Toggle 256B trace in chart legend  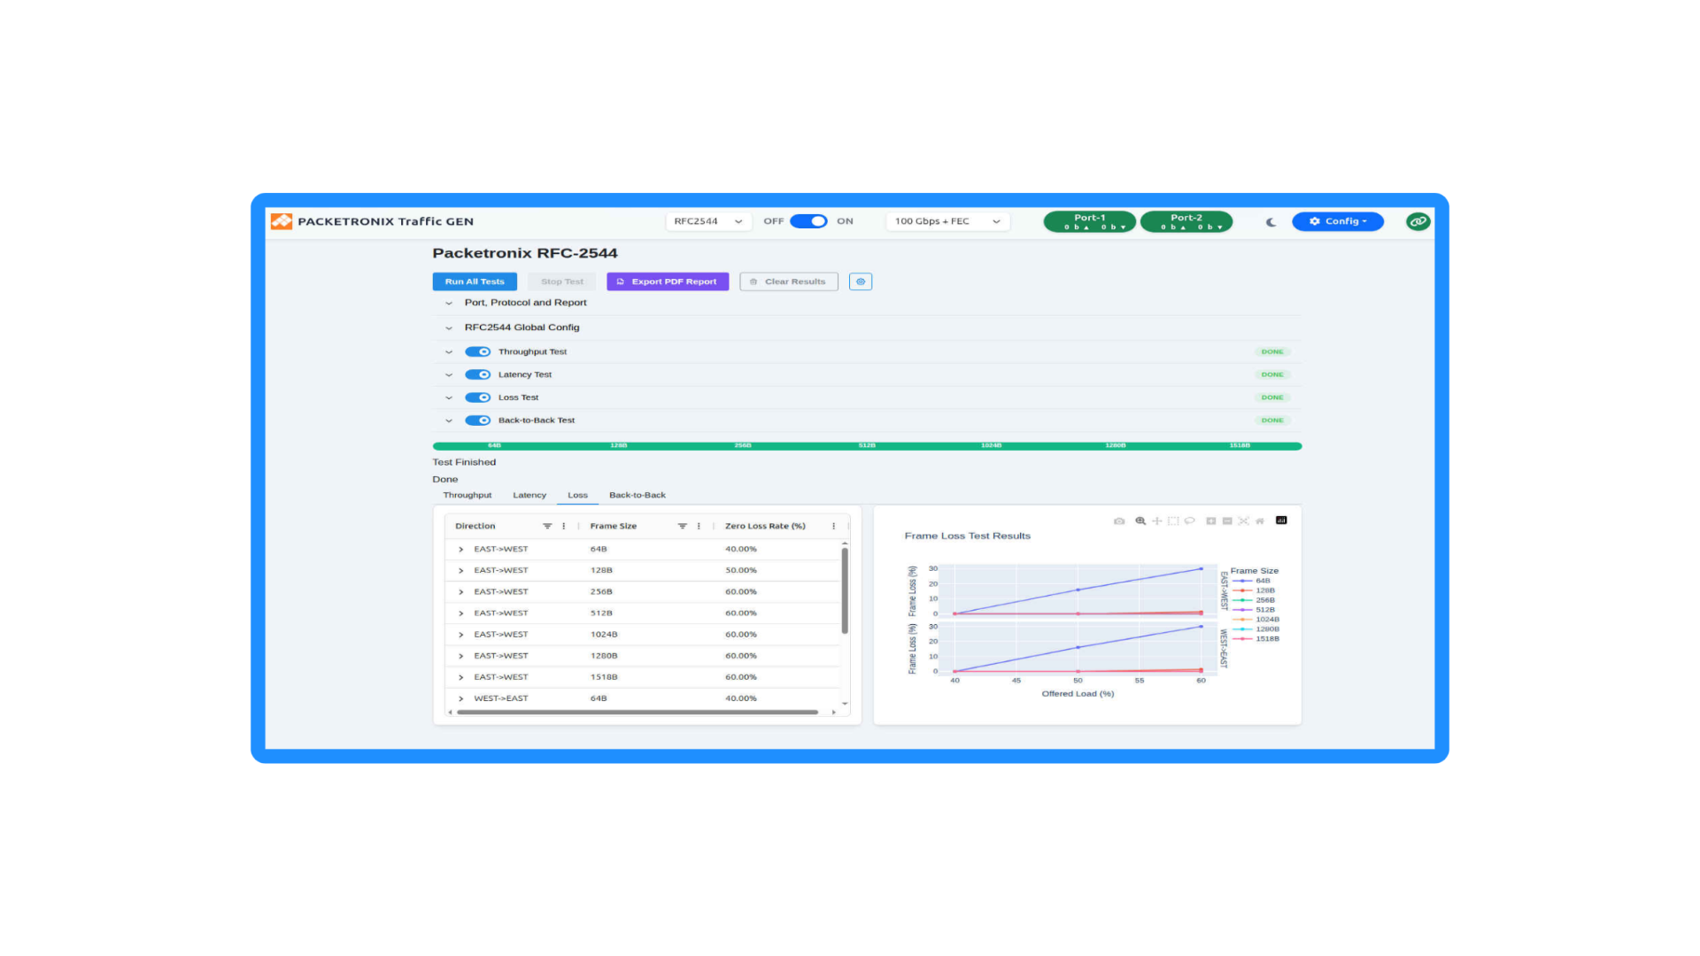[x=1254, y=600]
